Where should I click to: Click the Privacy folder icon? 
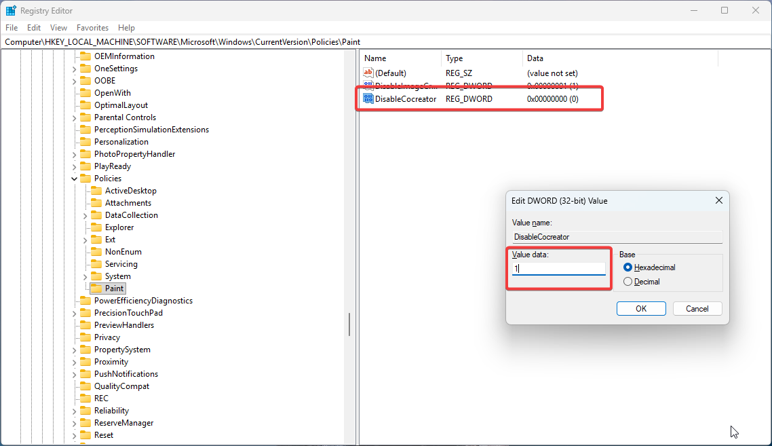(x=85, y=337)
